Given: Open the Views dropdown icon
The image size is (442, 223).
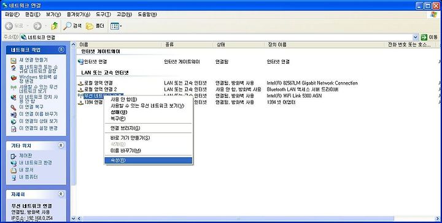Looking at the screenshot, I should [x=116, y=26].
